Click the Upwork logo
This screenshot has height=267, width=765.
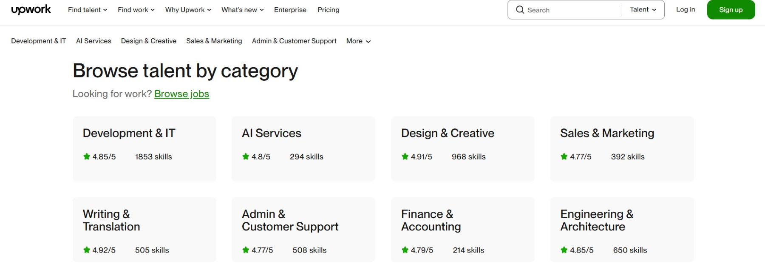pos(30,9)
